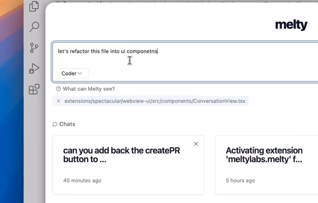Viewport: 318px width, 203px height.
Task: Open the Explorer files icon in sidebar
Action: pyautogui.click(x=34, y=6)
